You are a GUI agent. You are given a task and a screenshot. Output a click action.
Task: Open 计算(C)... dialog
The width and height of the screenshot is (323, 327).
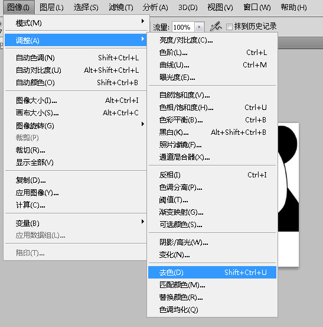[x=76, y=205]
